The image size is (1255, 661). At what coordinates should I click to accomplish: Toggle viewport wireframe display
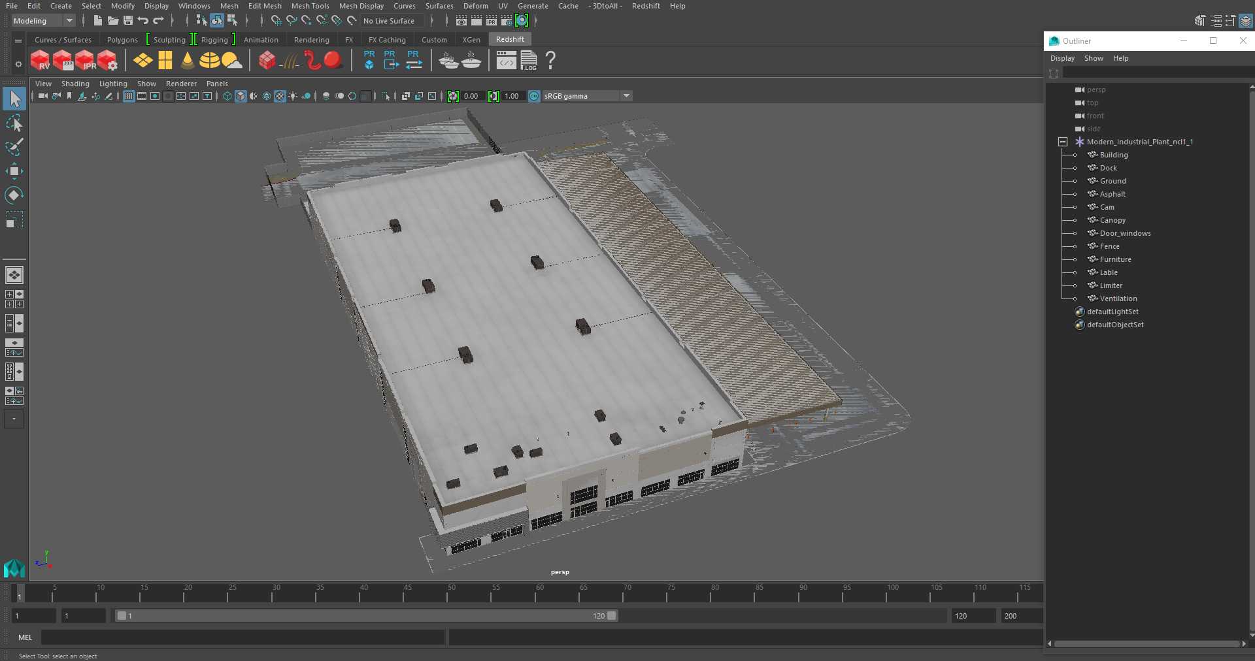227,96
